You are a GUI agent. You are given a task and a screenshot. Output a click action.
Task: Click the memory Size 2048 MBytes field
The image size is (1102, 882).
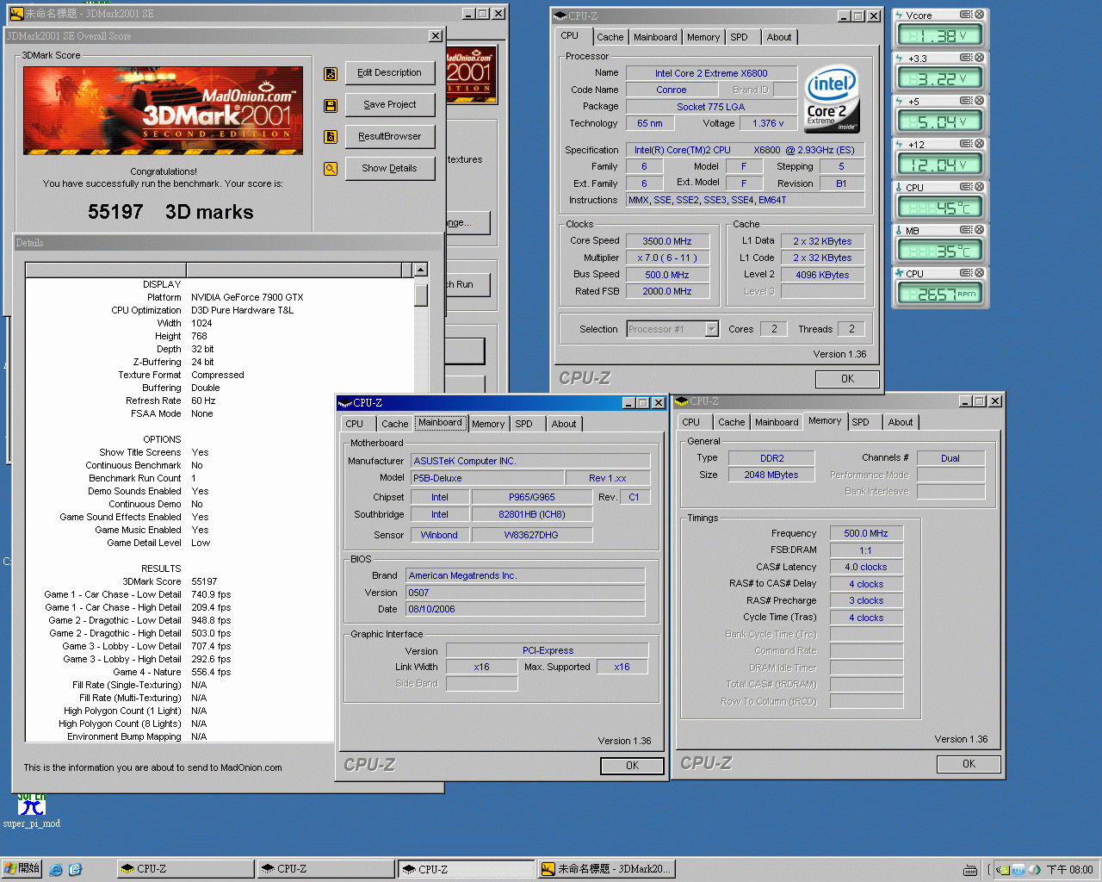[x=771, y=475]
